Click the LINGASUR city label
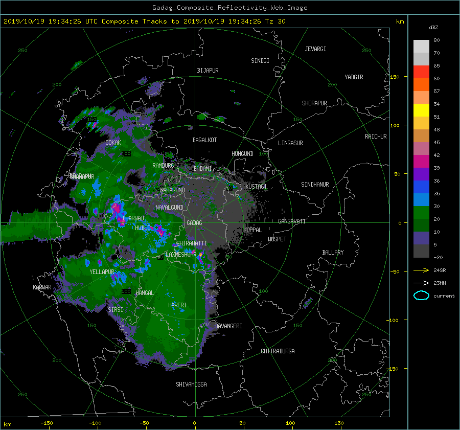Viewport: 460px width, 430px height. [x=290, y=143]
